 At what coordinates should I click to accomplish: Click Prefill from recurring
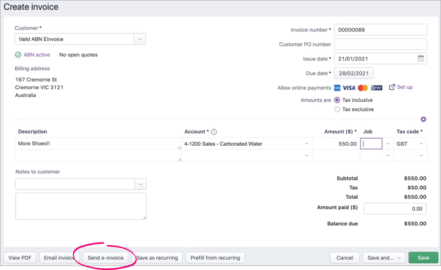tap(215, 258)
